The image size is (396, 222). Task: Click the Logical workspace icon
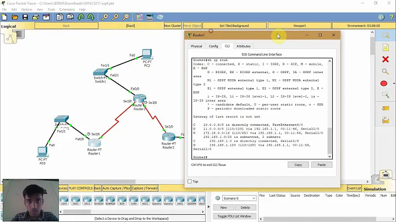(10, 37)
